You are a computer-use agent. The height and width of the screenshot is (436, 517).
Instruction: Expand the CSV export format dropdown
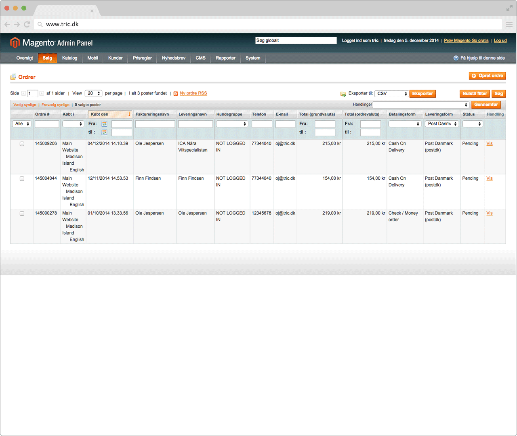point(392,94)
